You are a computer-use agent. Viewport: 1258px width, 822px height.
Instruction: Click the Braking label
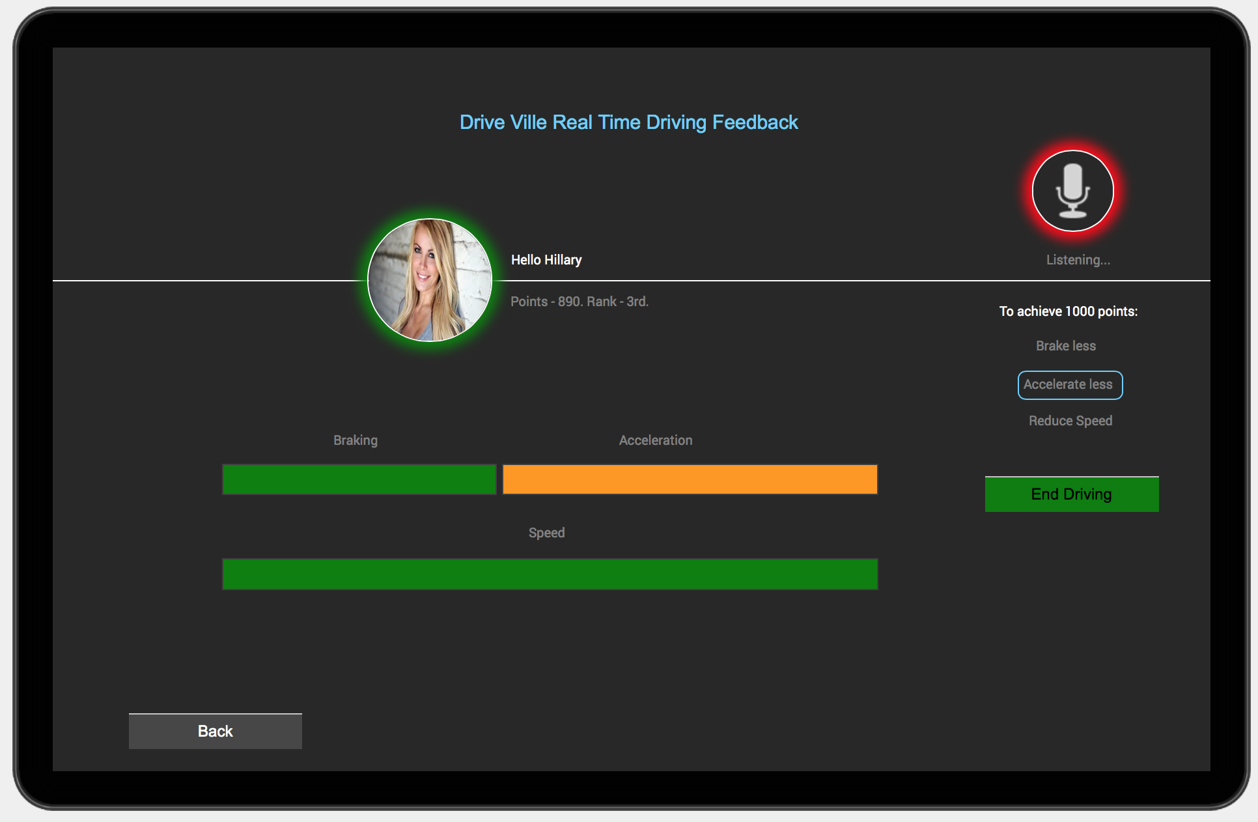point(355,440)
